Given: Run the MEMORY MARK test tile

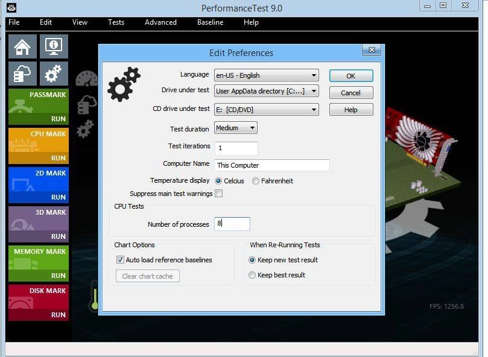Looking at the screenshot, I should (x=39, y=264).
